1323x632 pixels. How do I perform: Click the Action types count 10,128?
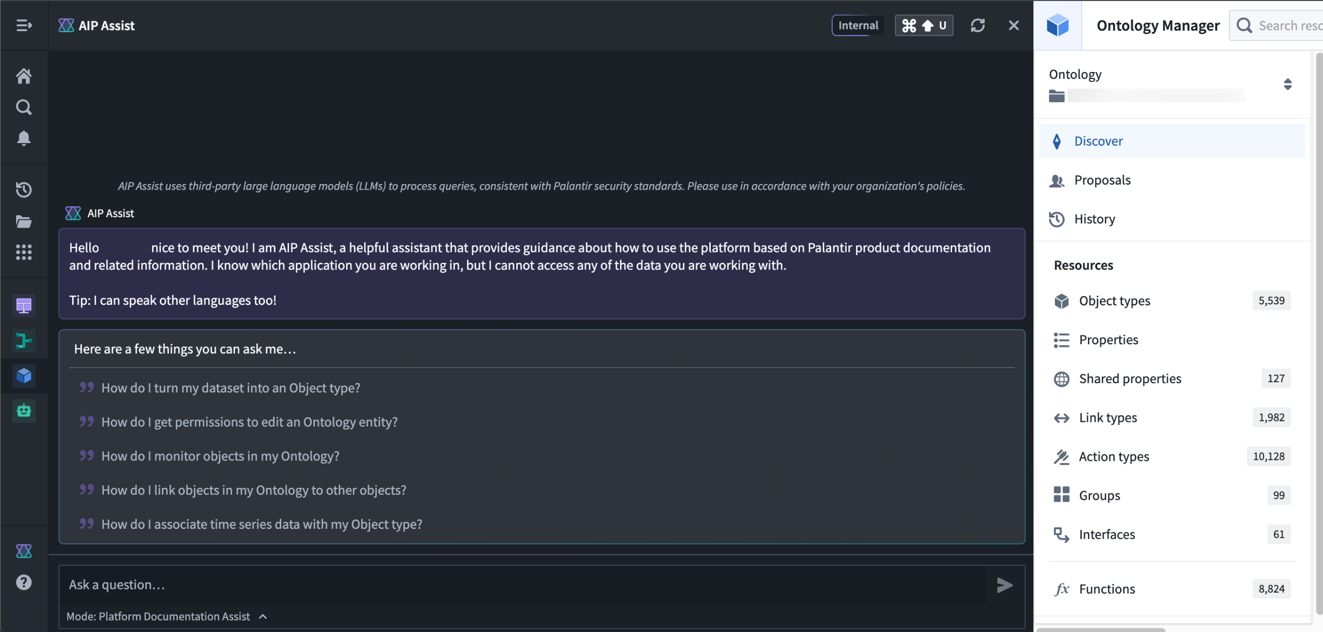coord(1269,456)
